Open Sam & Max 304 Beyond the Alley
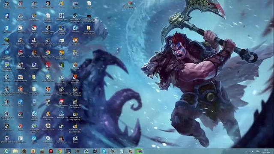Image resolution: width=274 pixels, height=154 pixels. click(x=75, y=128)
